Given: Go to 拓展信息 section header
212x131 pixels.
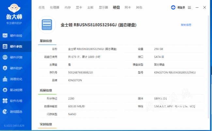Looking at the screenshot, I should tap(46, 90).
